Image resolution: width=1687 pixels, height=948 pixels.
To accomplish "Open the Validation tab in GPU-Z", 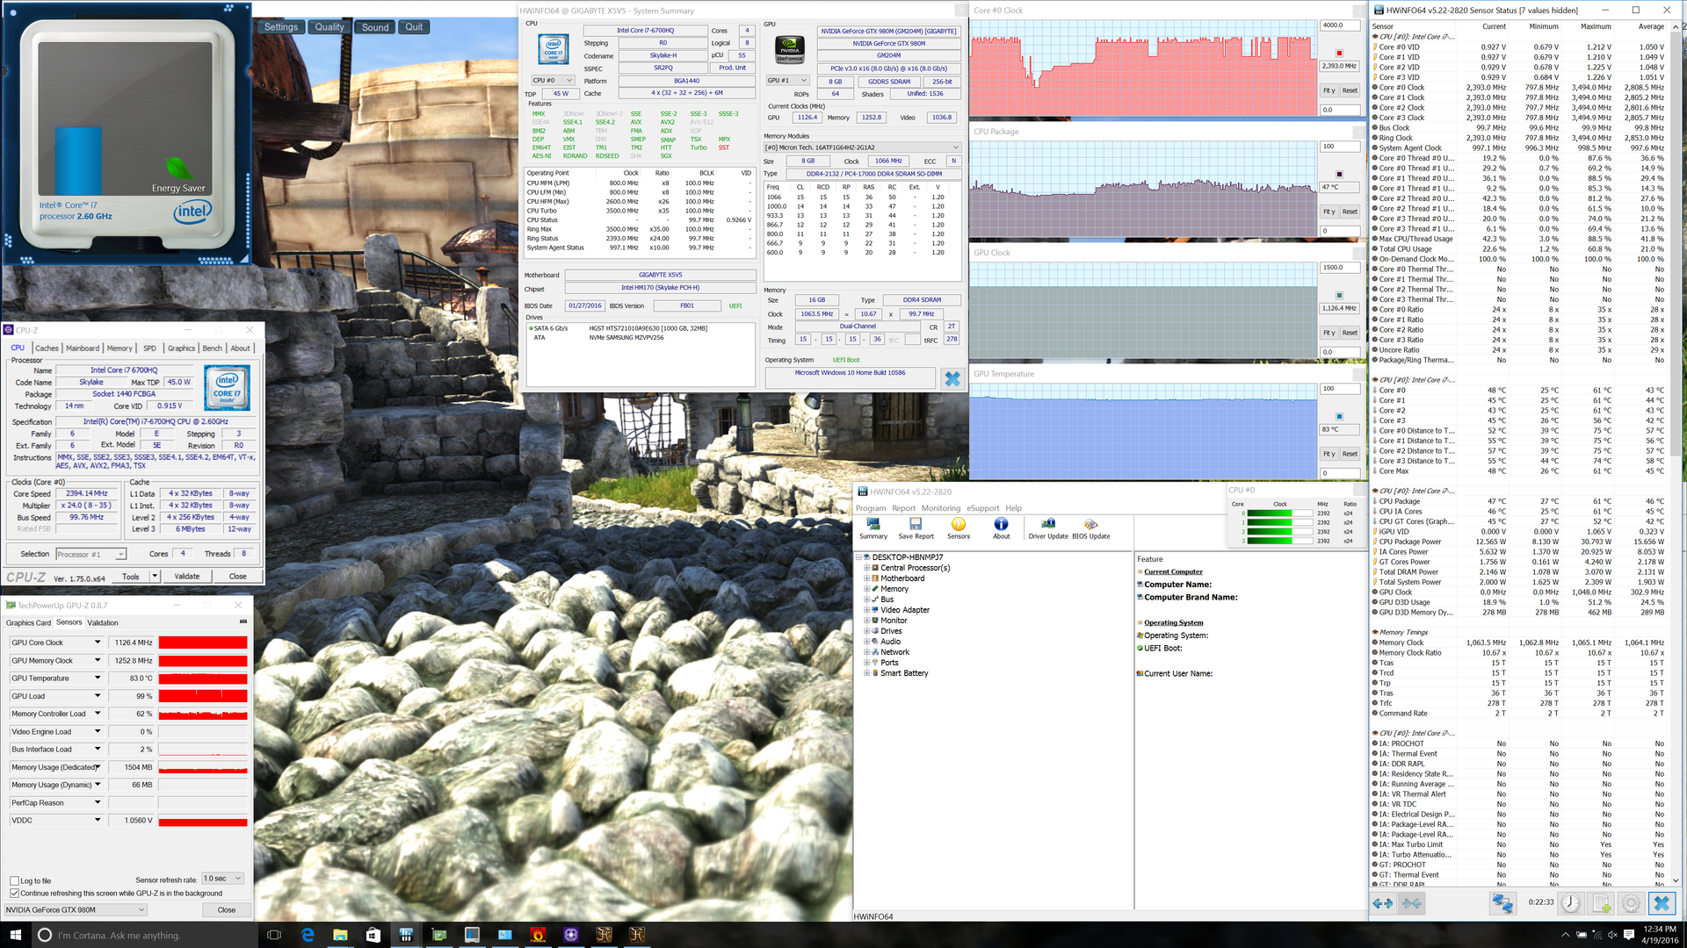I will pyautogui.click(x=103, y=622).
